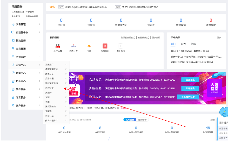
Task: Open 出售中的宝贝 quick link
Action: tap(32, 16)
